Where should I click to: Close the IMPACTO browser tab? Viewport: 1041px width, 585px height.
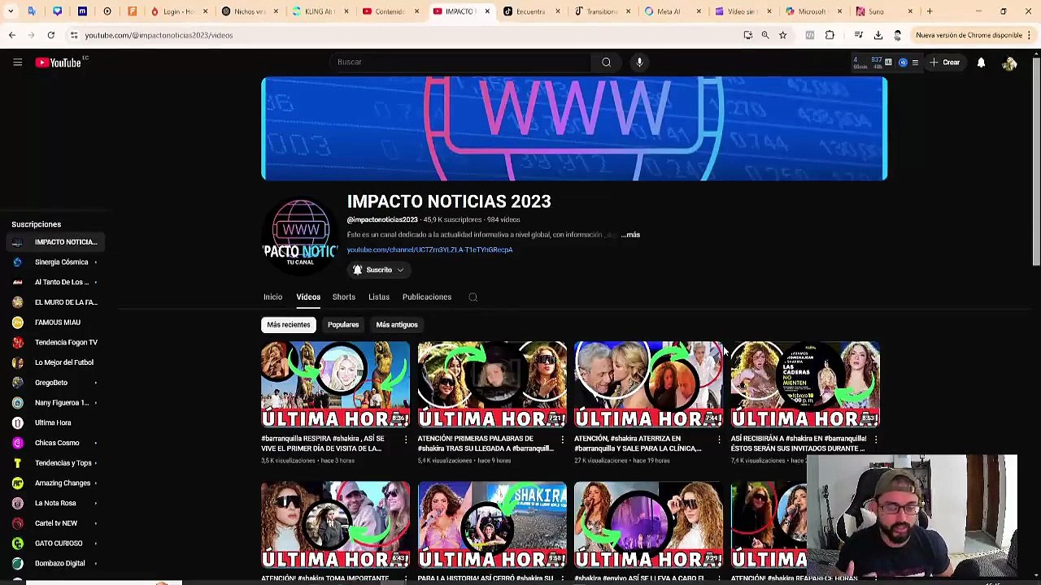tap(487, 11)
